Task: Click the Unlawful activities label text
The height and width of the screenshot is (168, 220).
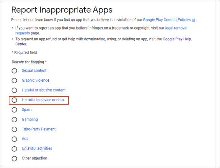Action: point(37,148)
